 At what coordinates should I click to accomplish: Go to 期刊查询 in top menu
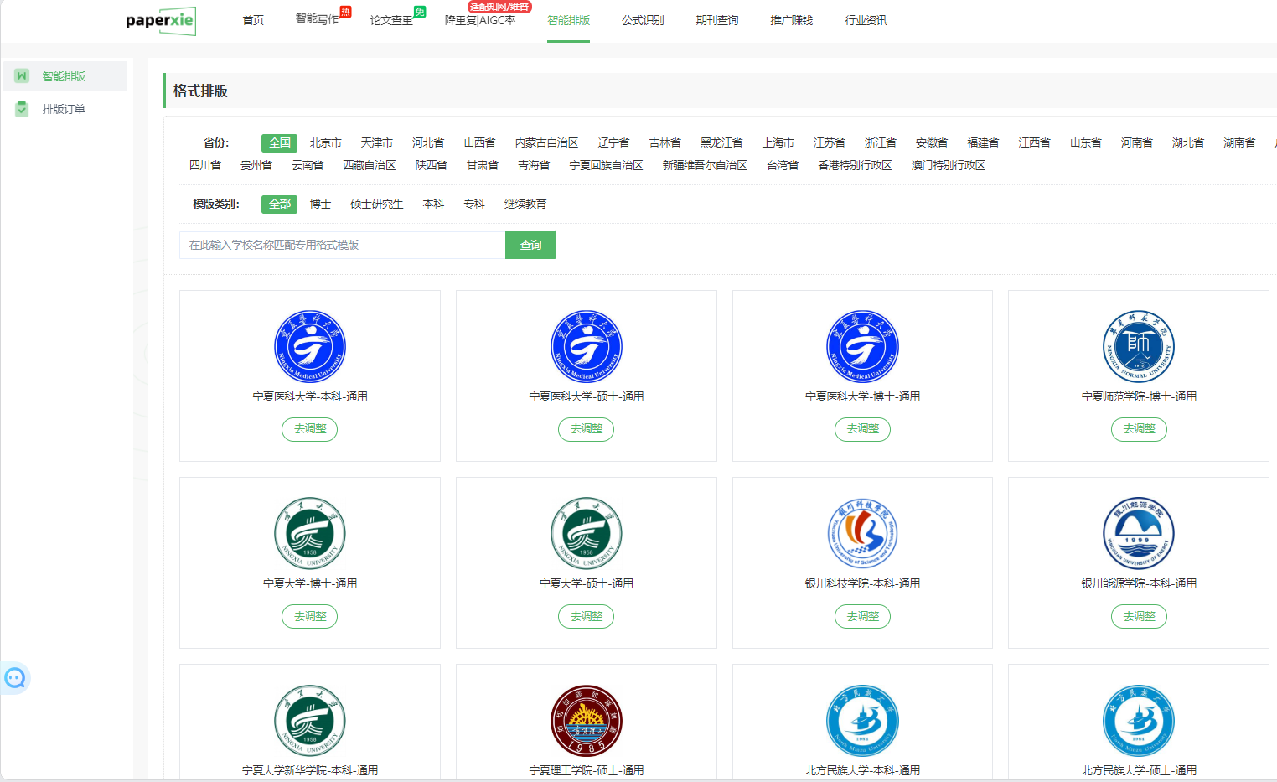[x=717, y=20]
